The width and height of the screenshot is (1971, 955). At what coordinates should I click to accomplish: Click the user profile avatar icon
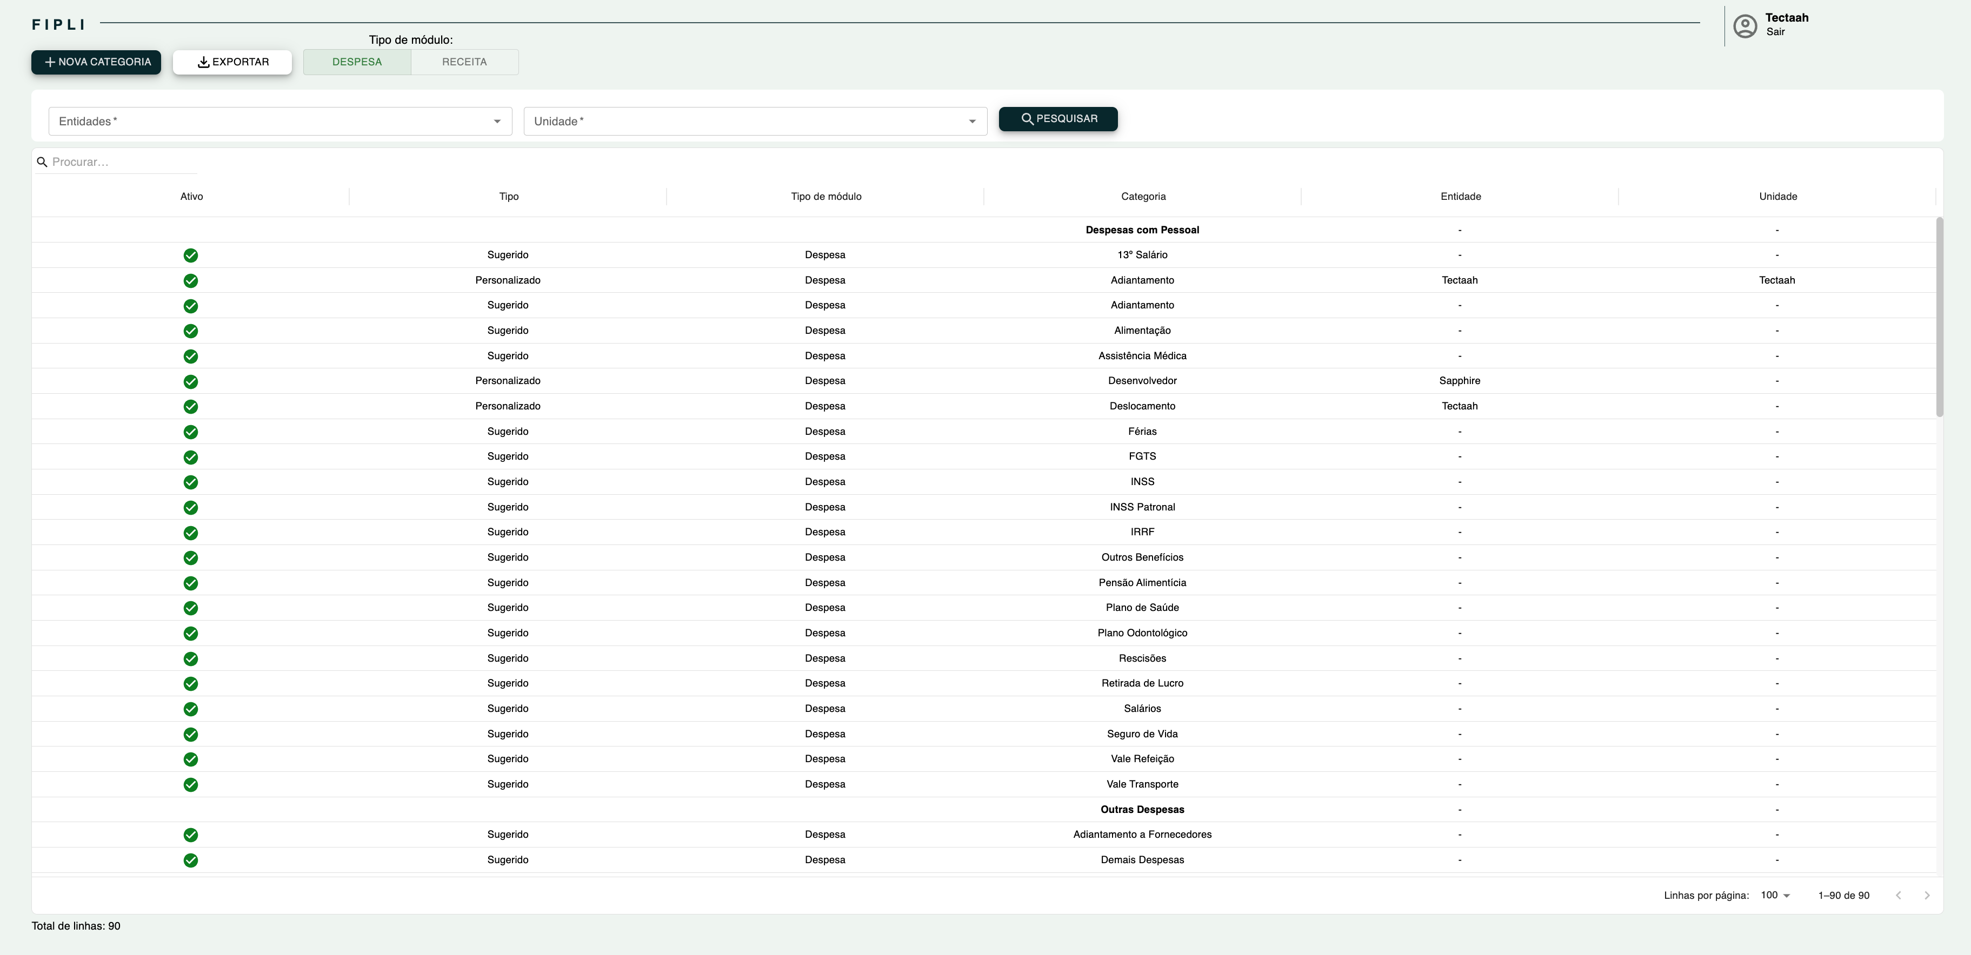[1744, 26]
